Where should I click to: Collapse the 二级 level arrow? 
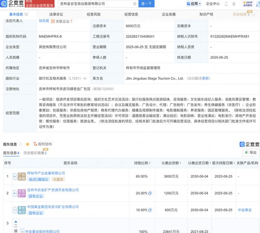(16, 222)
